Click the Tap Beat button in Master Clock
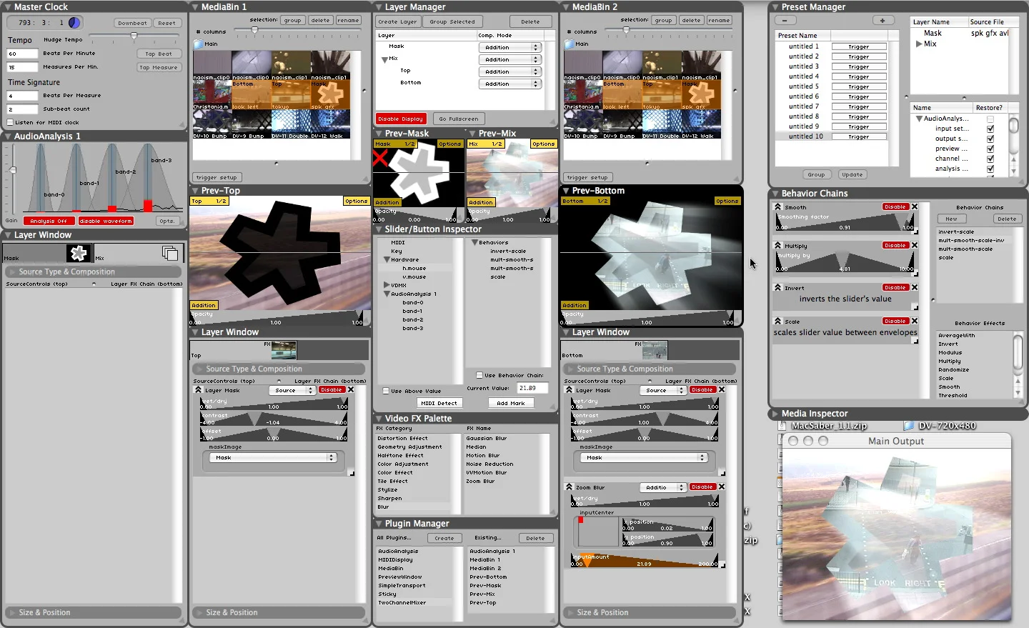 pos(159,53)
